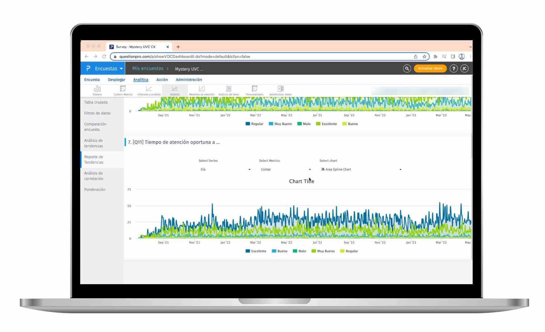This screenshot has height=332, width=545.
Task: Switch to the Administración tab
Action: pyautogui.click(x=189, y=80)
